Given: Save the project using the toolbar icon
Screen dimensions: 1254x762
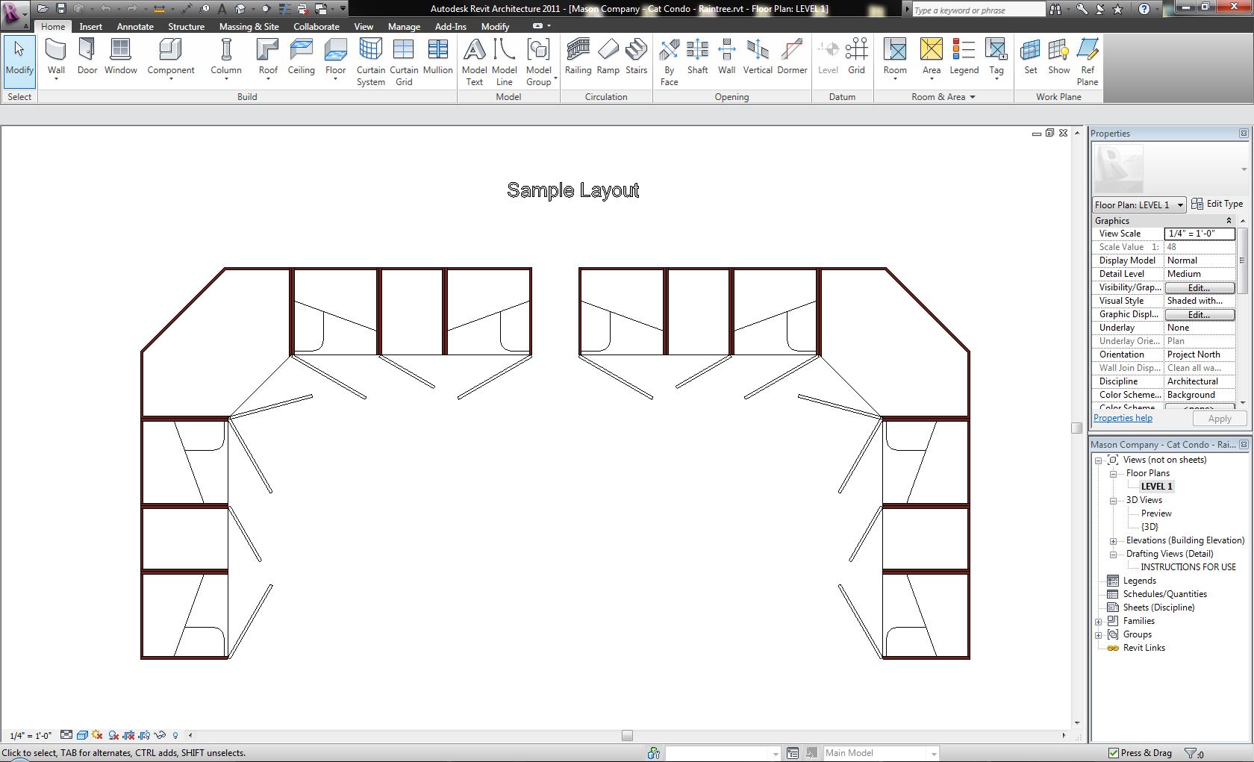Looking at the screenshot, I should point(61,9).
